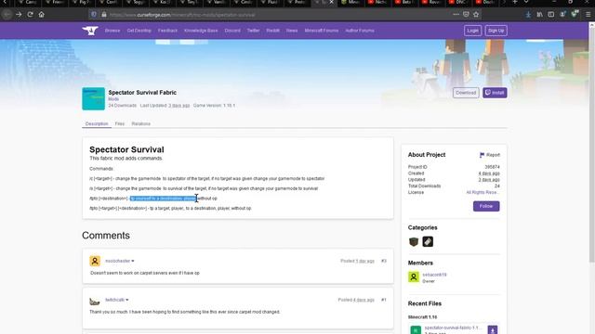Reload the page with refresh icon
The height and width of the screenshot is (334, 595).
[x=30, y=15]
